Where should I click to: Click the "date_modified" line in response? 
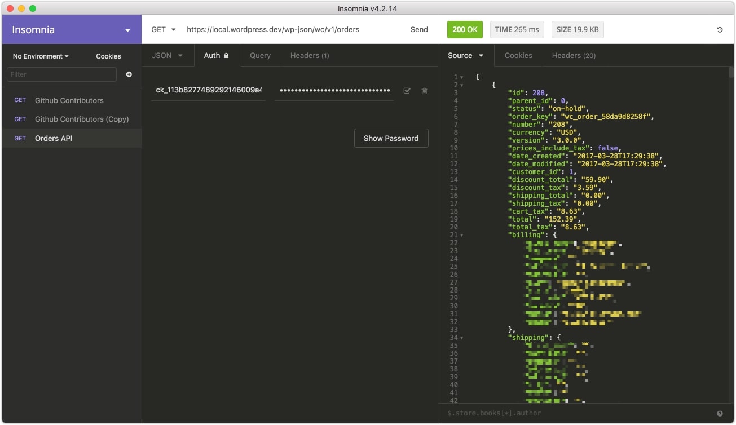pyautogui.click(x=588, y=164)
